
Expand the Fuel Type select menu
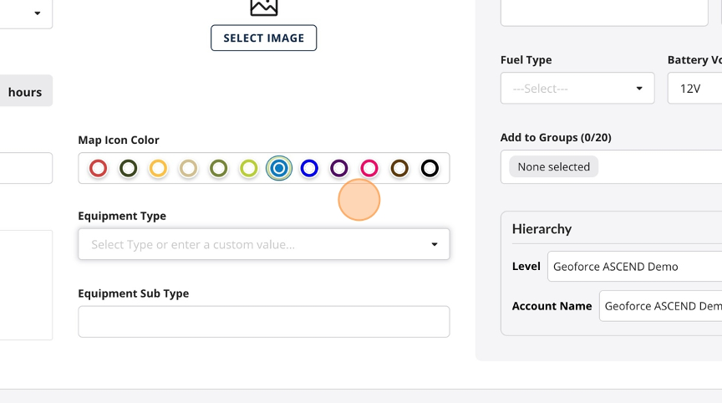point(577,88)
